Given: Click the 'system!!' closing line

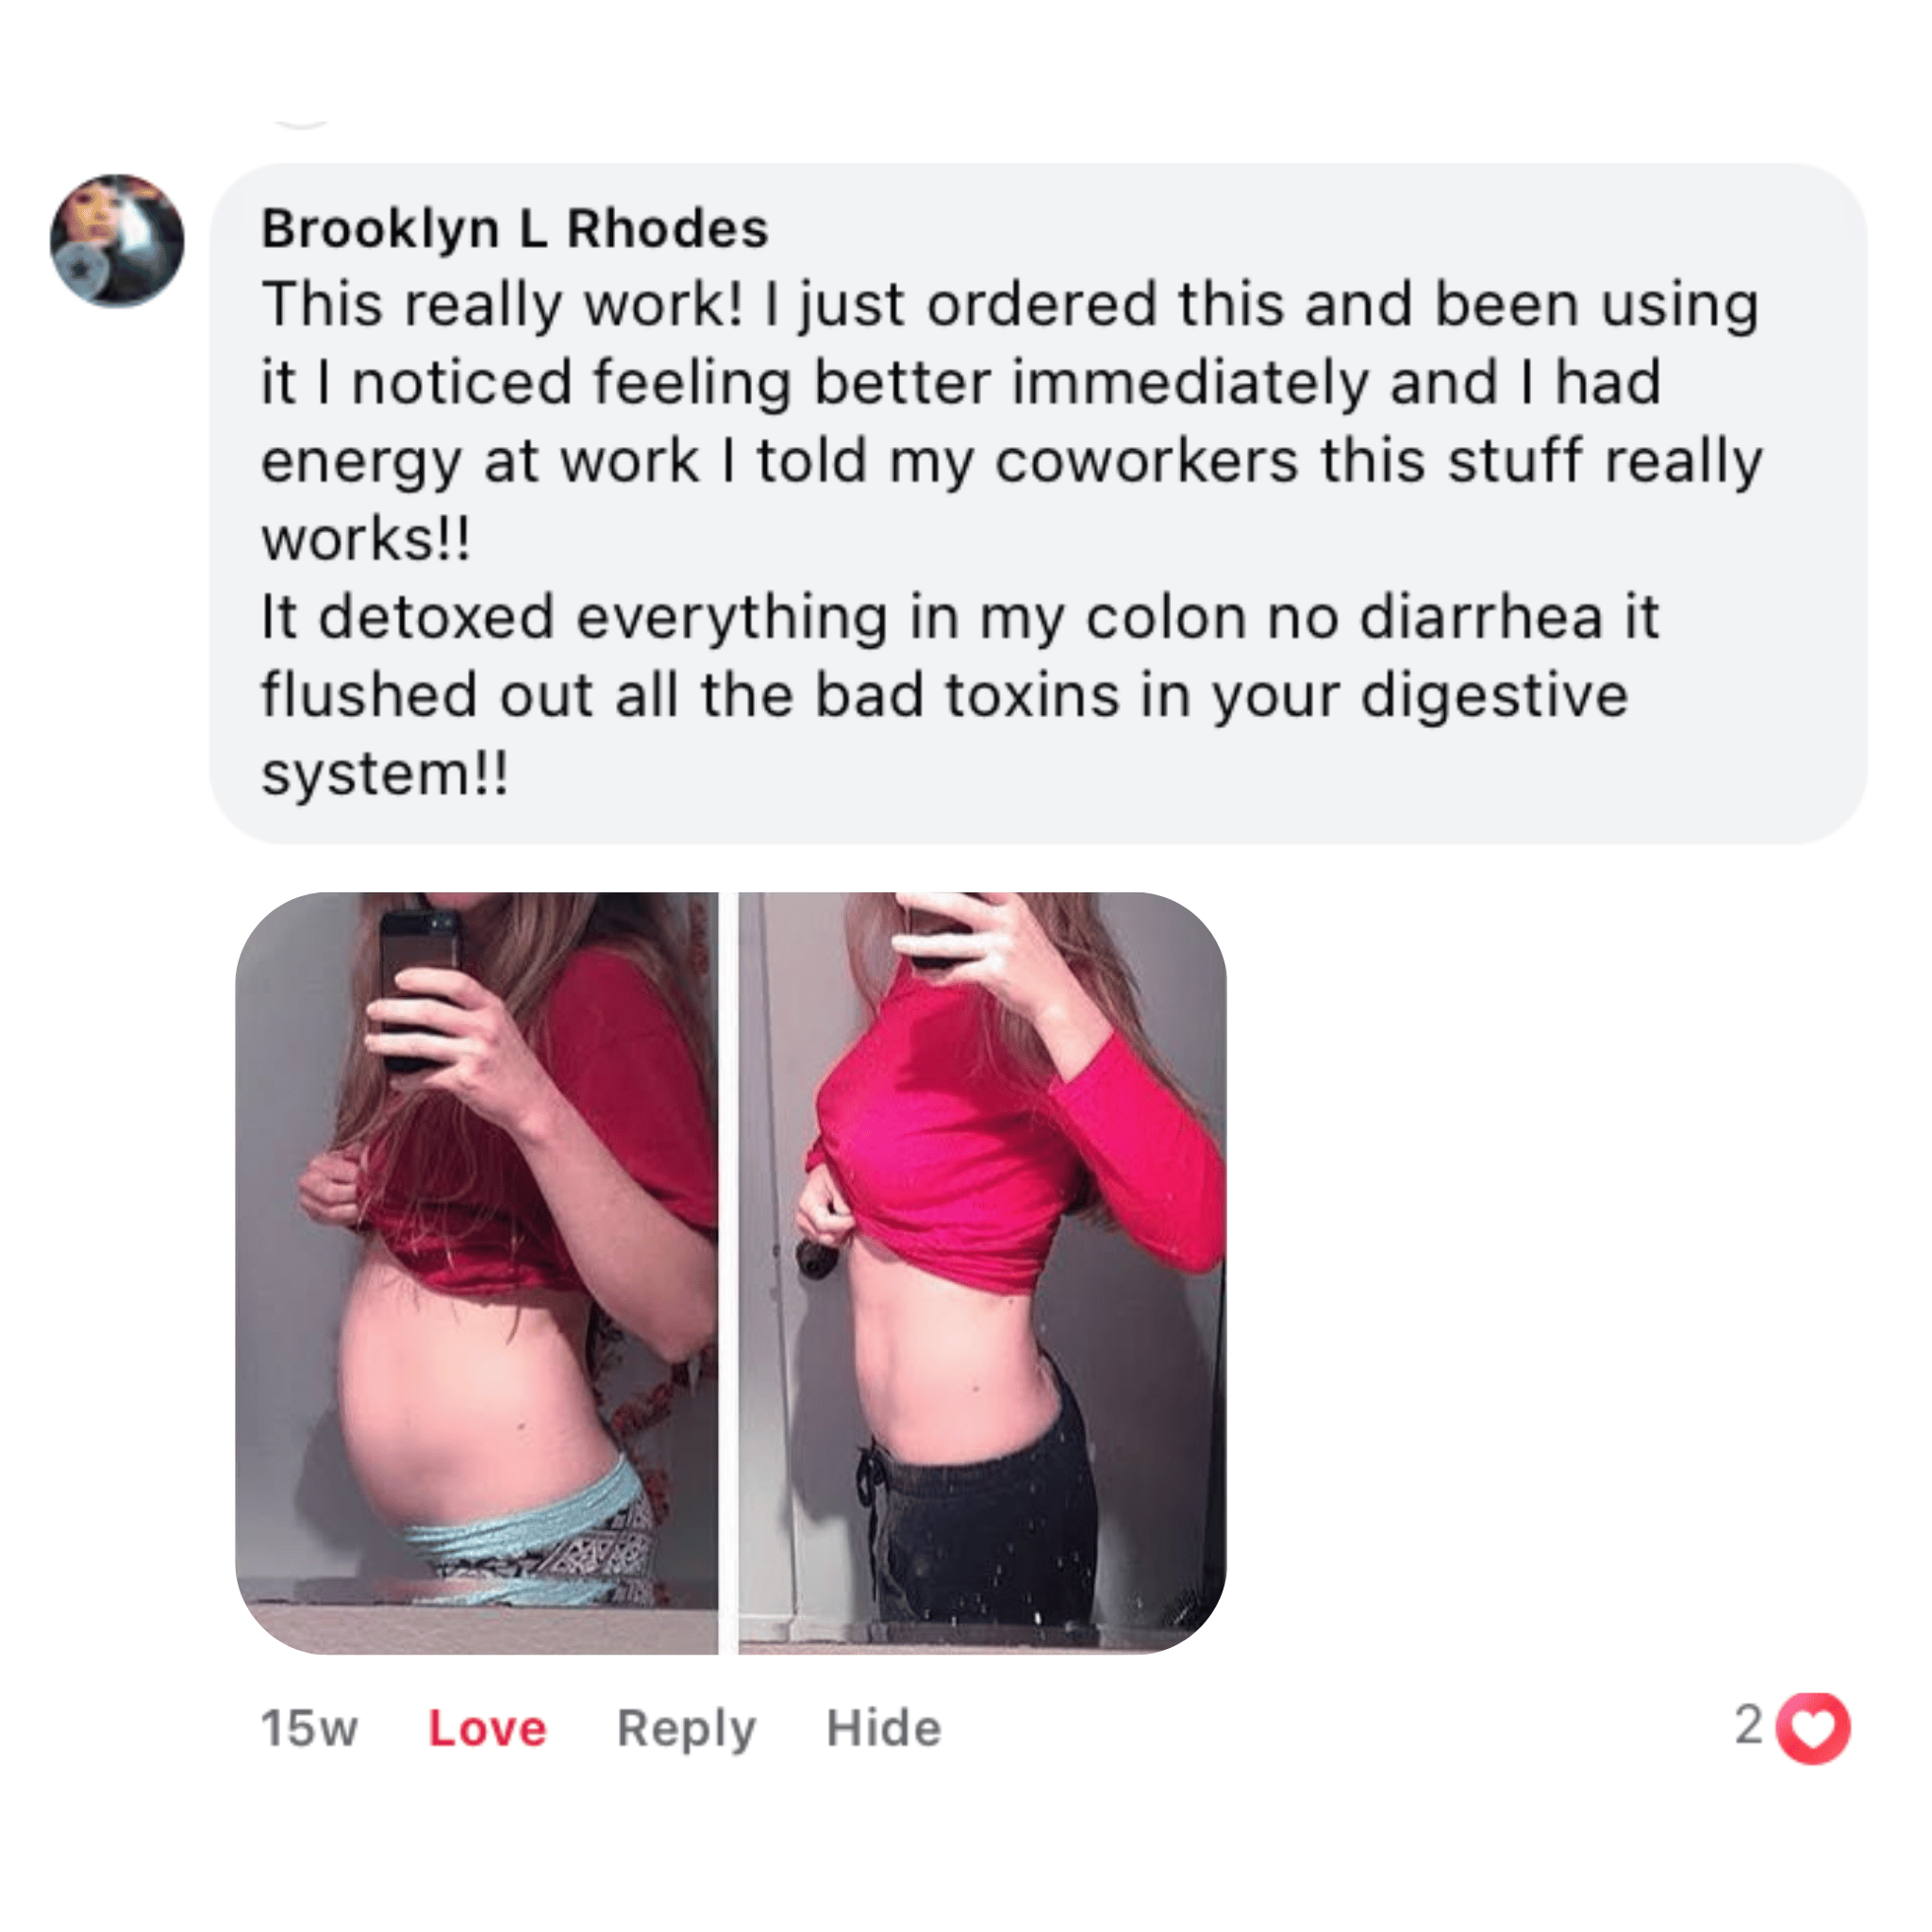Looking at the screenshot, I should pos(385,774).
